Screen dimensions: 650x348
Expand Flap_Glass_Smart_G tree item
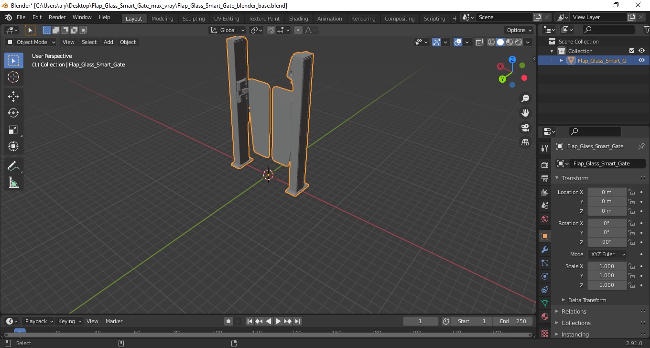click(x=562, y=60)
